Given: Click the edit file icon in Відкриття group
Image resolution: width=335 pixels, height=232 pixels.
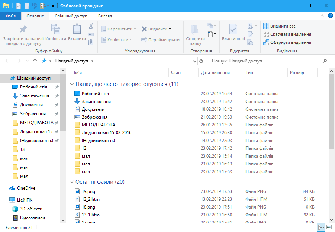Looking at the screenshot, I should (251, 34).
